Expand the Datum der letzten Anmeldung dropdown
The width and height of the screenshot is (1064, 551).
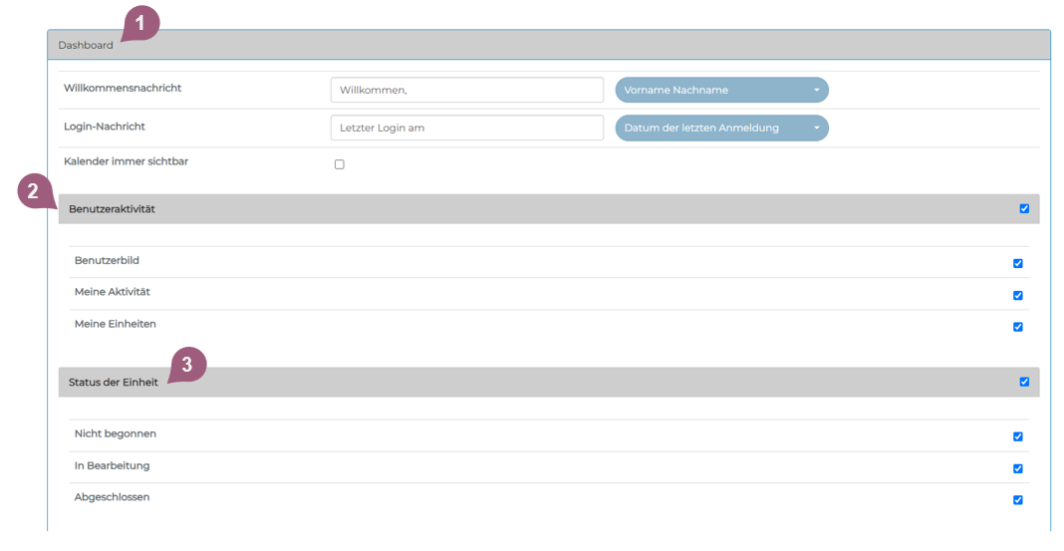tap(721, 128)
